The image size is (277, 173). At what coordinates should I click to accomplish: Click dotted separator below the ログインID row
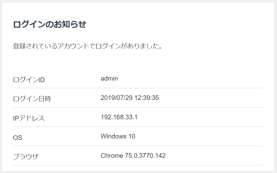coord(138,88)
